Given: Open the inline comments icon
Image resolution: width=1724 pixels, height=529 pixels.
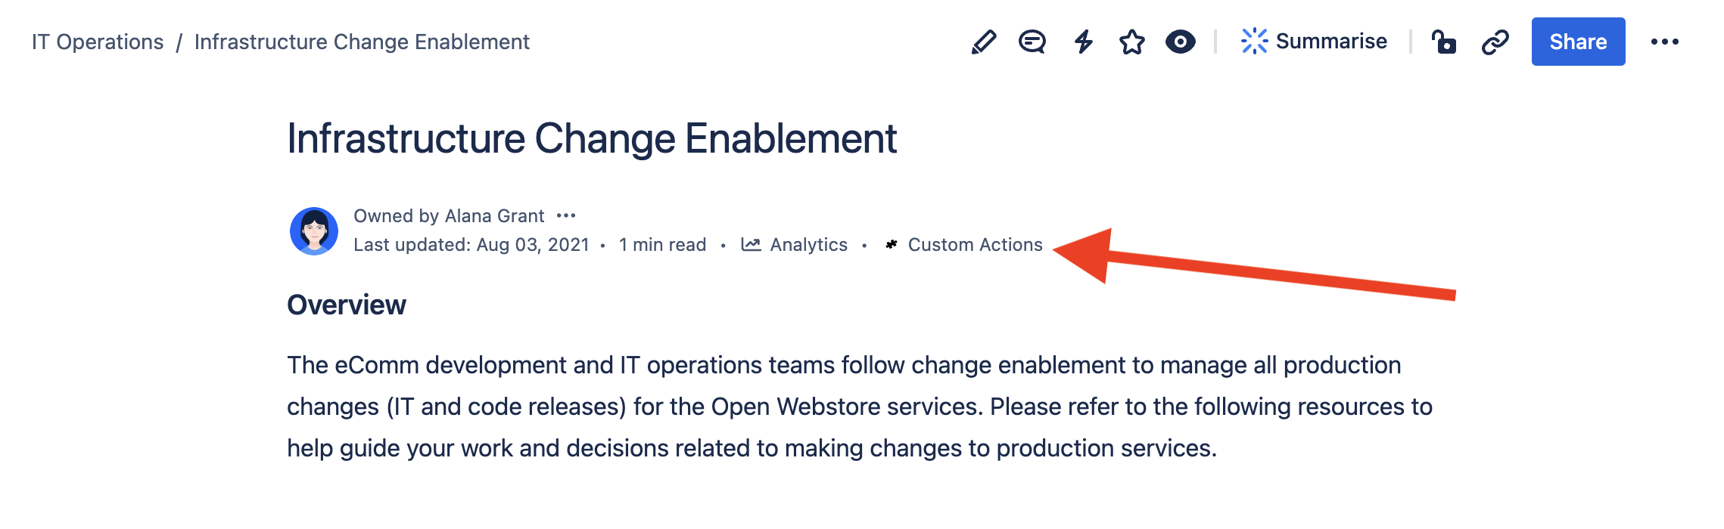Looking at the screenshot, I should (x=1032, y=42).
